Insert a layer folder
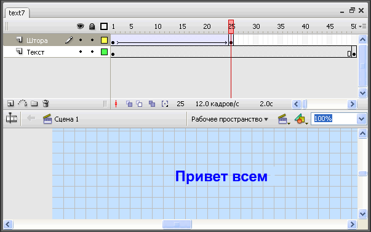371x232 pixels. (x=34, y=103)
